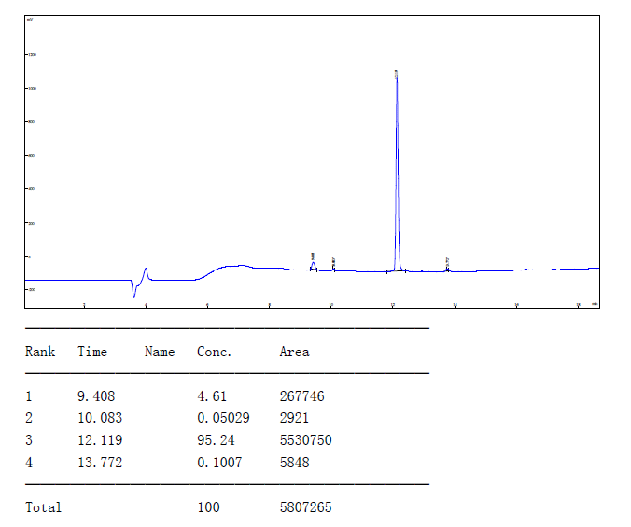Image resolution: width=631 pixels, height=527 pixels.
Task: Click the tallest peak at 12.119 minutes
Action: click(x=396, y=79)
